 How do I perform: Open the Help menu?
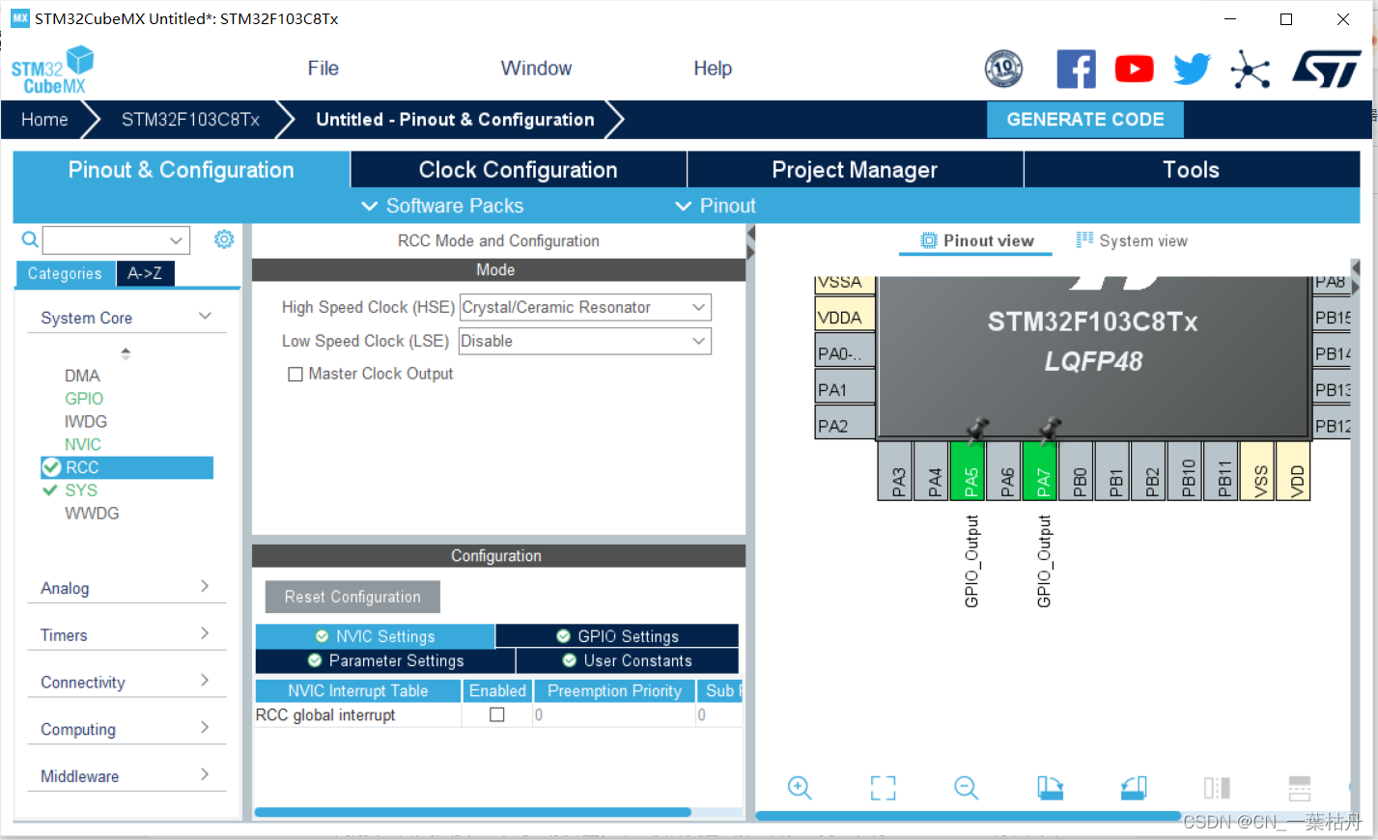(713, 69)
